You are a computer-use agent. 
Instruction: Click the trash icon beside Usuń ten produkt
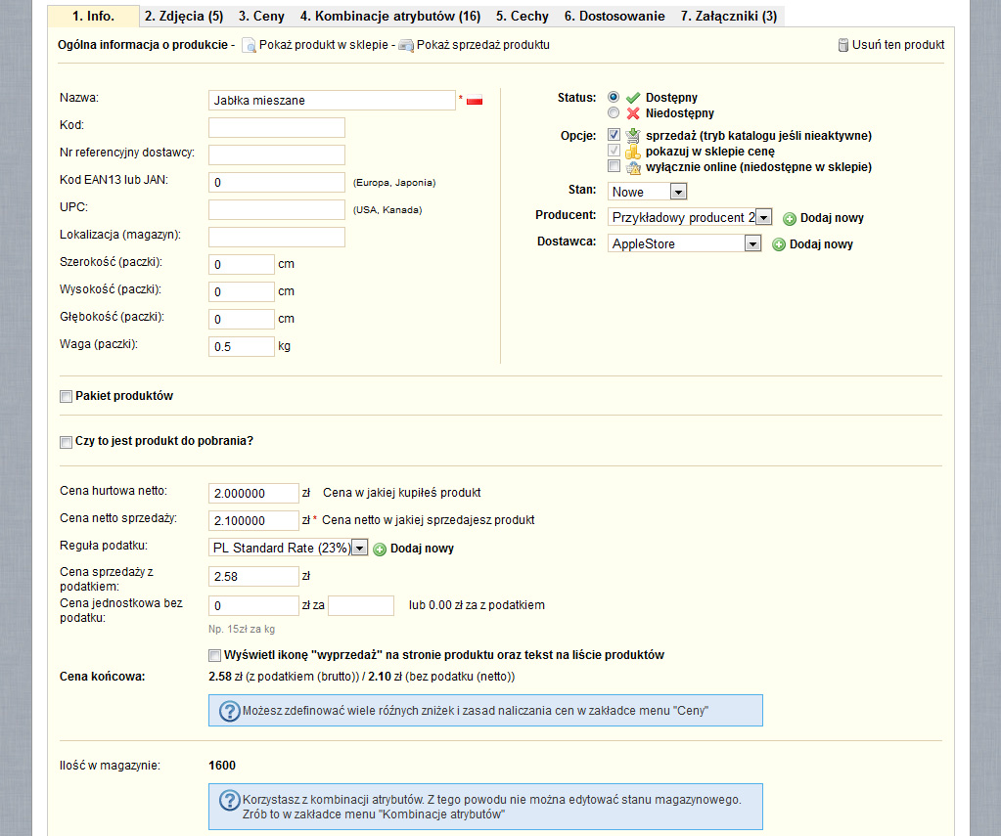(x=843, y=45)
